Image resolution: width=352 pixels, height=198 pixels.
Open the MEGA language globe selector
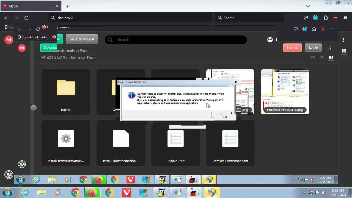(270, 40)
